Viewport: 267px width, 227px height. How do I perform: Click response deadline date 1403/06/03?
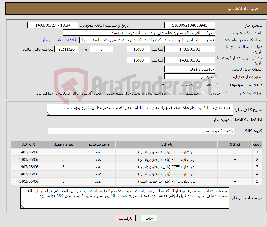pos(189,49)
